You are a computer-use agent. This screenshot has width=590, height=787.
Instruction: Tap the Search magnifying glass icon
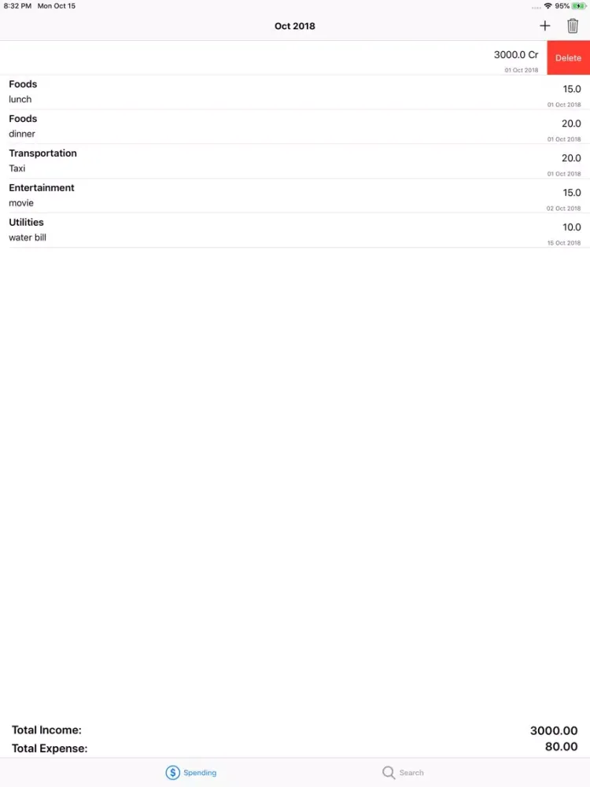click(x=389, y=773)
